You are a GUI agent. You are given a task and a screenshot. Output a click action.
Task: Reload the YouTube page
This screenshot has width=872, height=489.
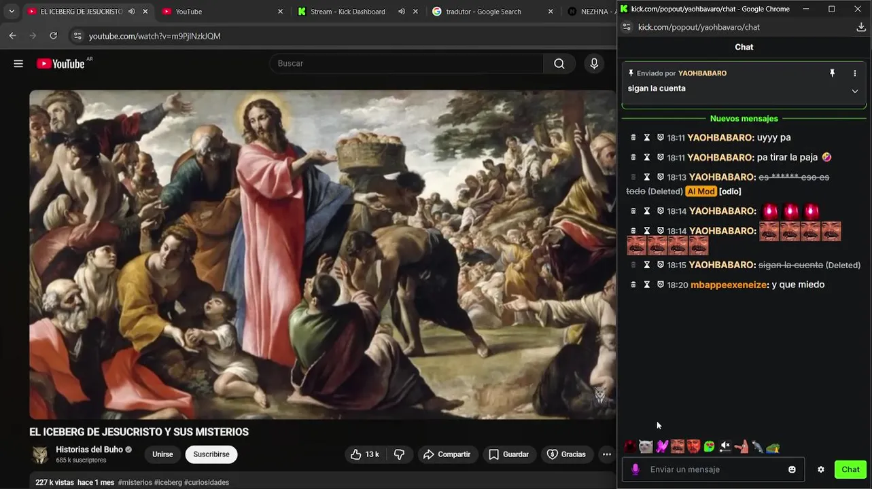(53, 36)
